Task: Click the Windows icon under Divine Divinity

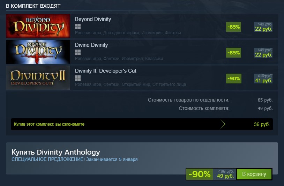Action: pyautogui.click(x=78, y=52)
